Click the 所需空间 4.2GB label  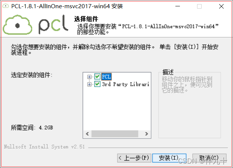pos(32,128)
